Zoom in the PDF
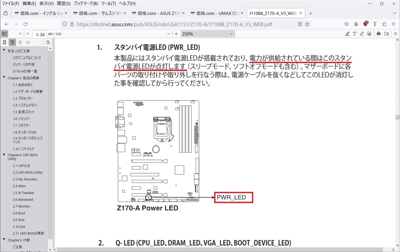The height and width of the screenshot is (252, 400). (x=176, y=34)
